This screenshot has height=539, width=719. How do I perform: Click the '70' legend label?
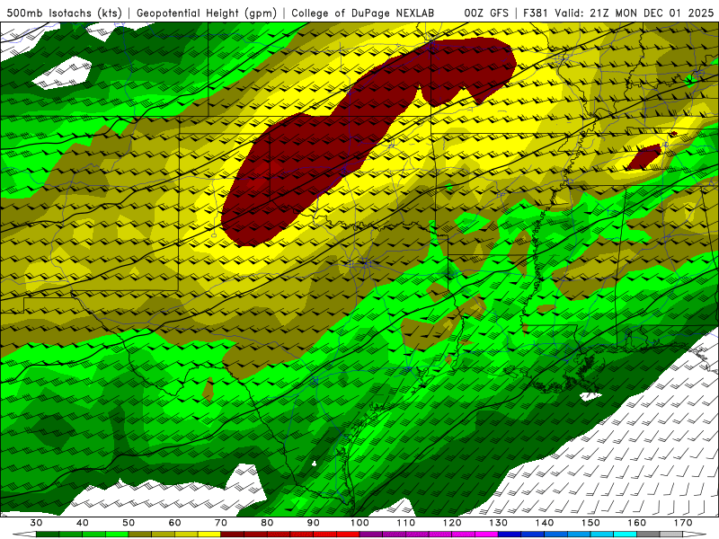point(221,523)
